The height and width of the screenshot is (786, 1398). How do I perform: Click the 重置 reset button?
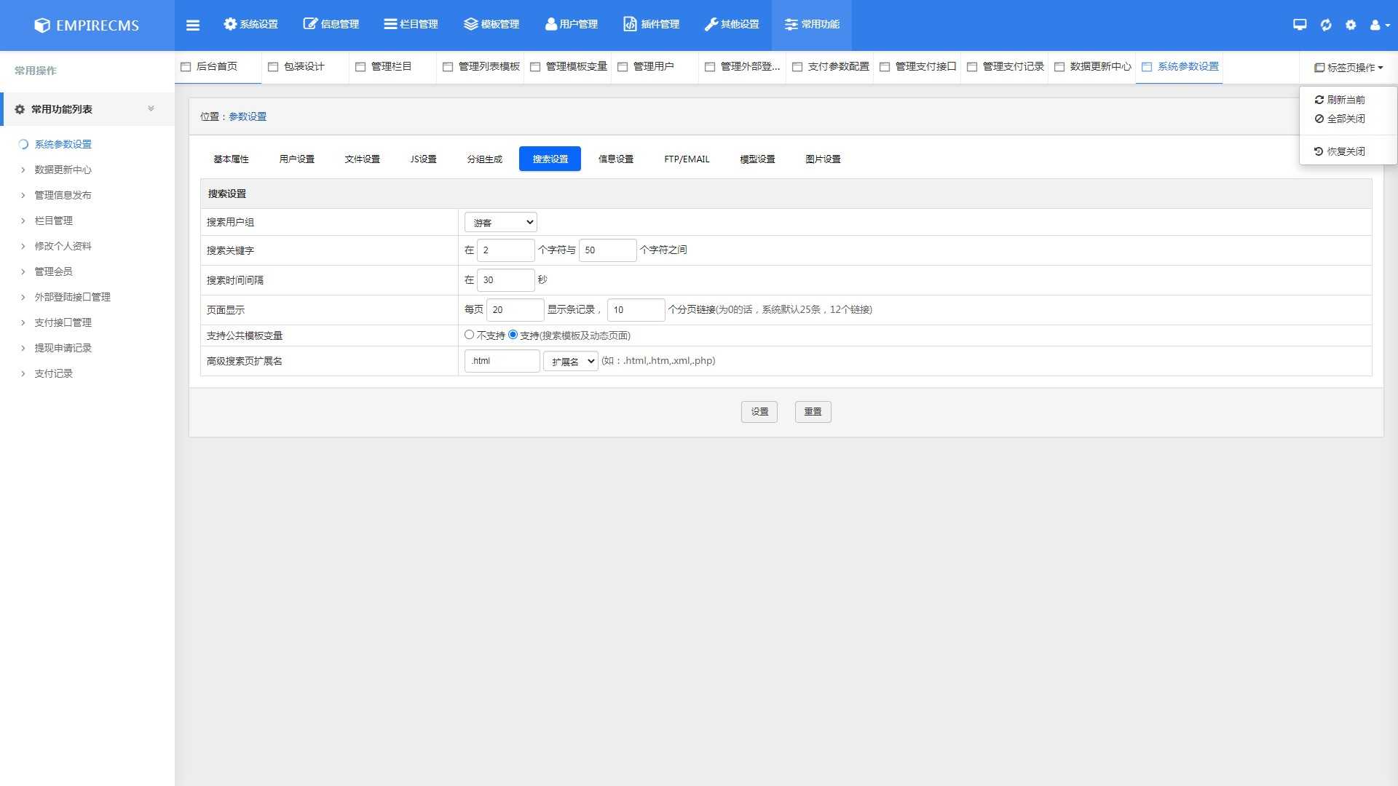(813, 412)
